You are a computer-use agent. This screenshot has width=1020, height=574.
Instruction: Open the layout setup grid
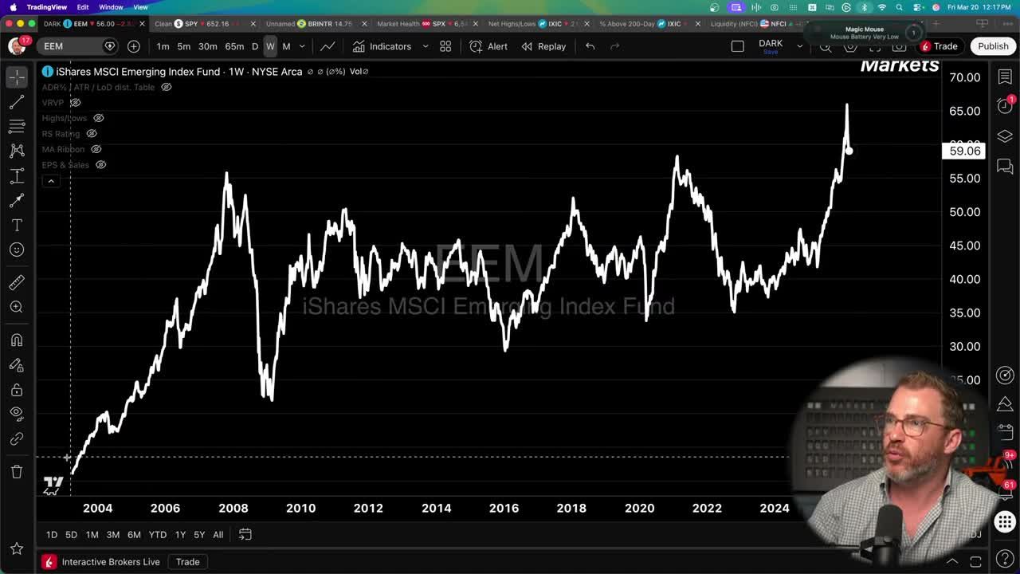click(445, 46)
